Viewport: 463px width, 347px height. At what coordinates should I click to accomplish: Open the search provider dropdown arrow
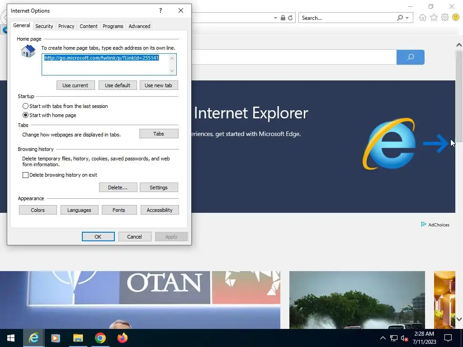tap(407, 18)
